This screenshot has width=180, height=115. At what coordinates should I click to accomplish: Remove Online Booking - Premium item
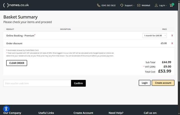pos(172,36)
